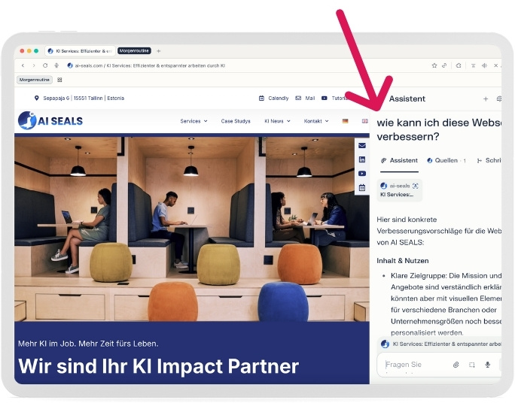Viewport: 515px width, 403px height.
Task: Open the Case Studys menu item
Action: point(236,121)
